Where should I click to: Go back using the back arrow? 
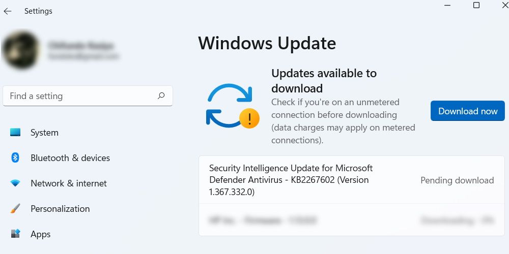click(8, 11)
